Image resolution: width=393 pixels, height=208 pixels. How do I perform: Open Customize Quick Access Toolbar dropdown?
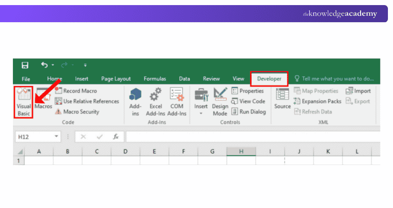85,65
